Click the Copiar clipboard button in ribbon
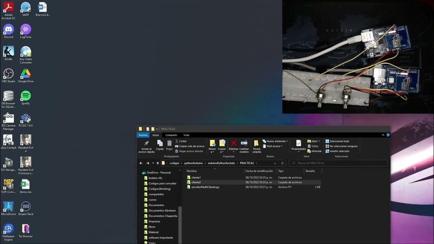The image size is (434, 244). pos(160,145)
